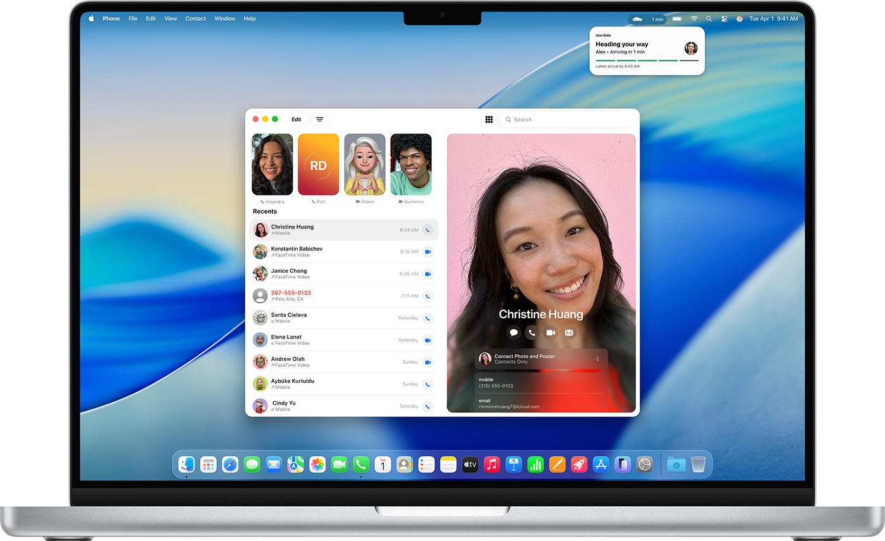This screenshot has height=541, width=885.
Task: Click the mobile number (310) 555-0103
Action: point(496,386)
